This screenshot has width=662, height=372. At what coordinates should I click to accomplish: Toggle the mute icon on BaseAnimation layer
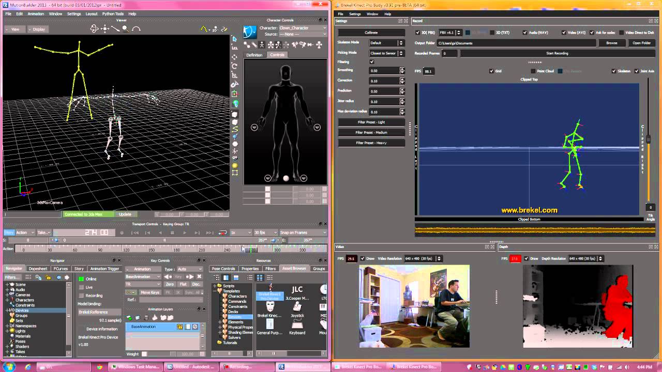(195, 327)
